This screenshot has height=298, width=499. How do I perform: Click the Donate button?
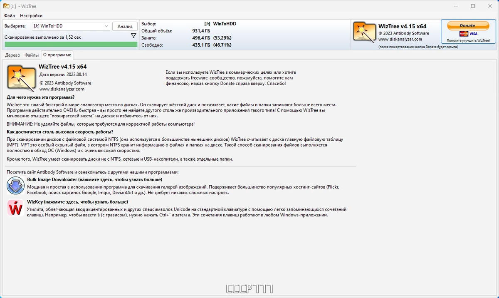pos(467,26)
